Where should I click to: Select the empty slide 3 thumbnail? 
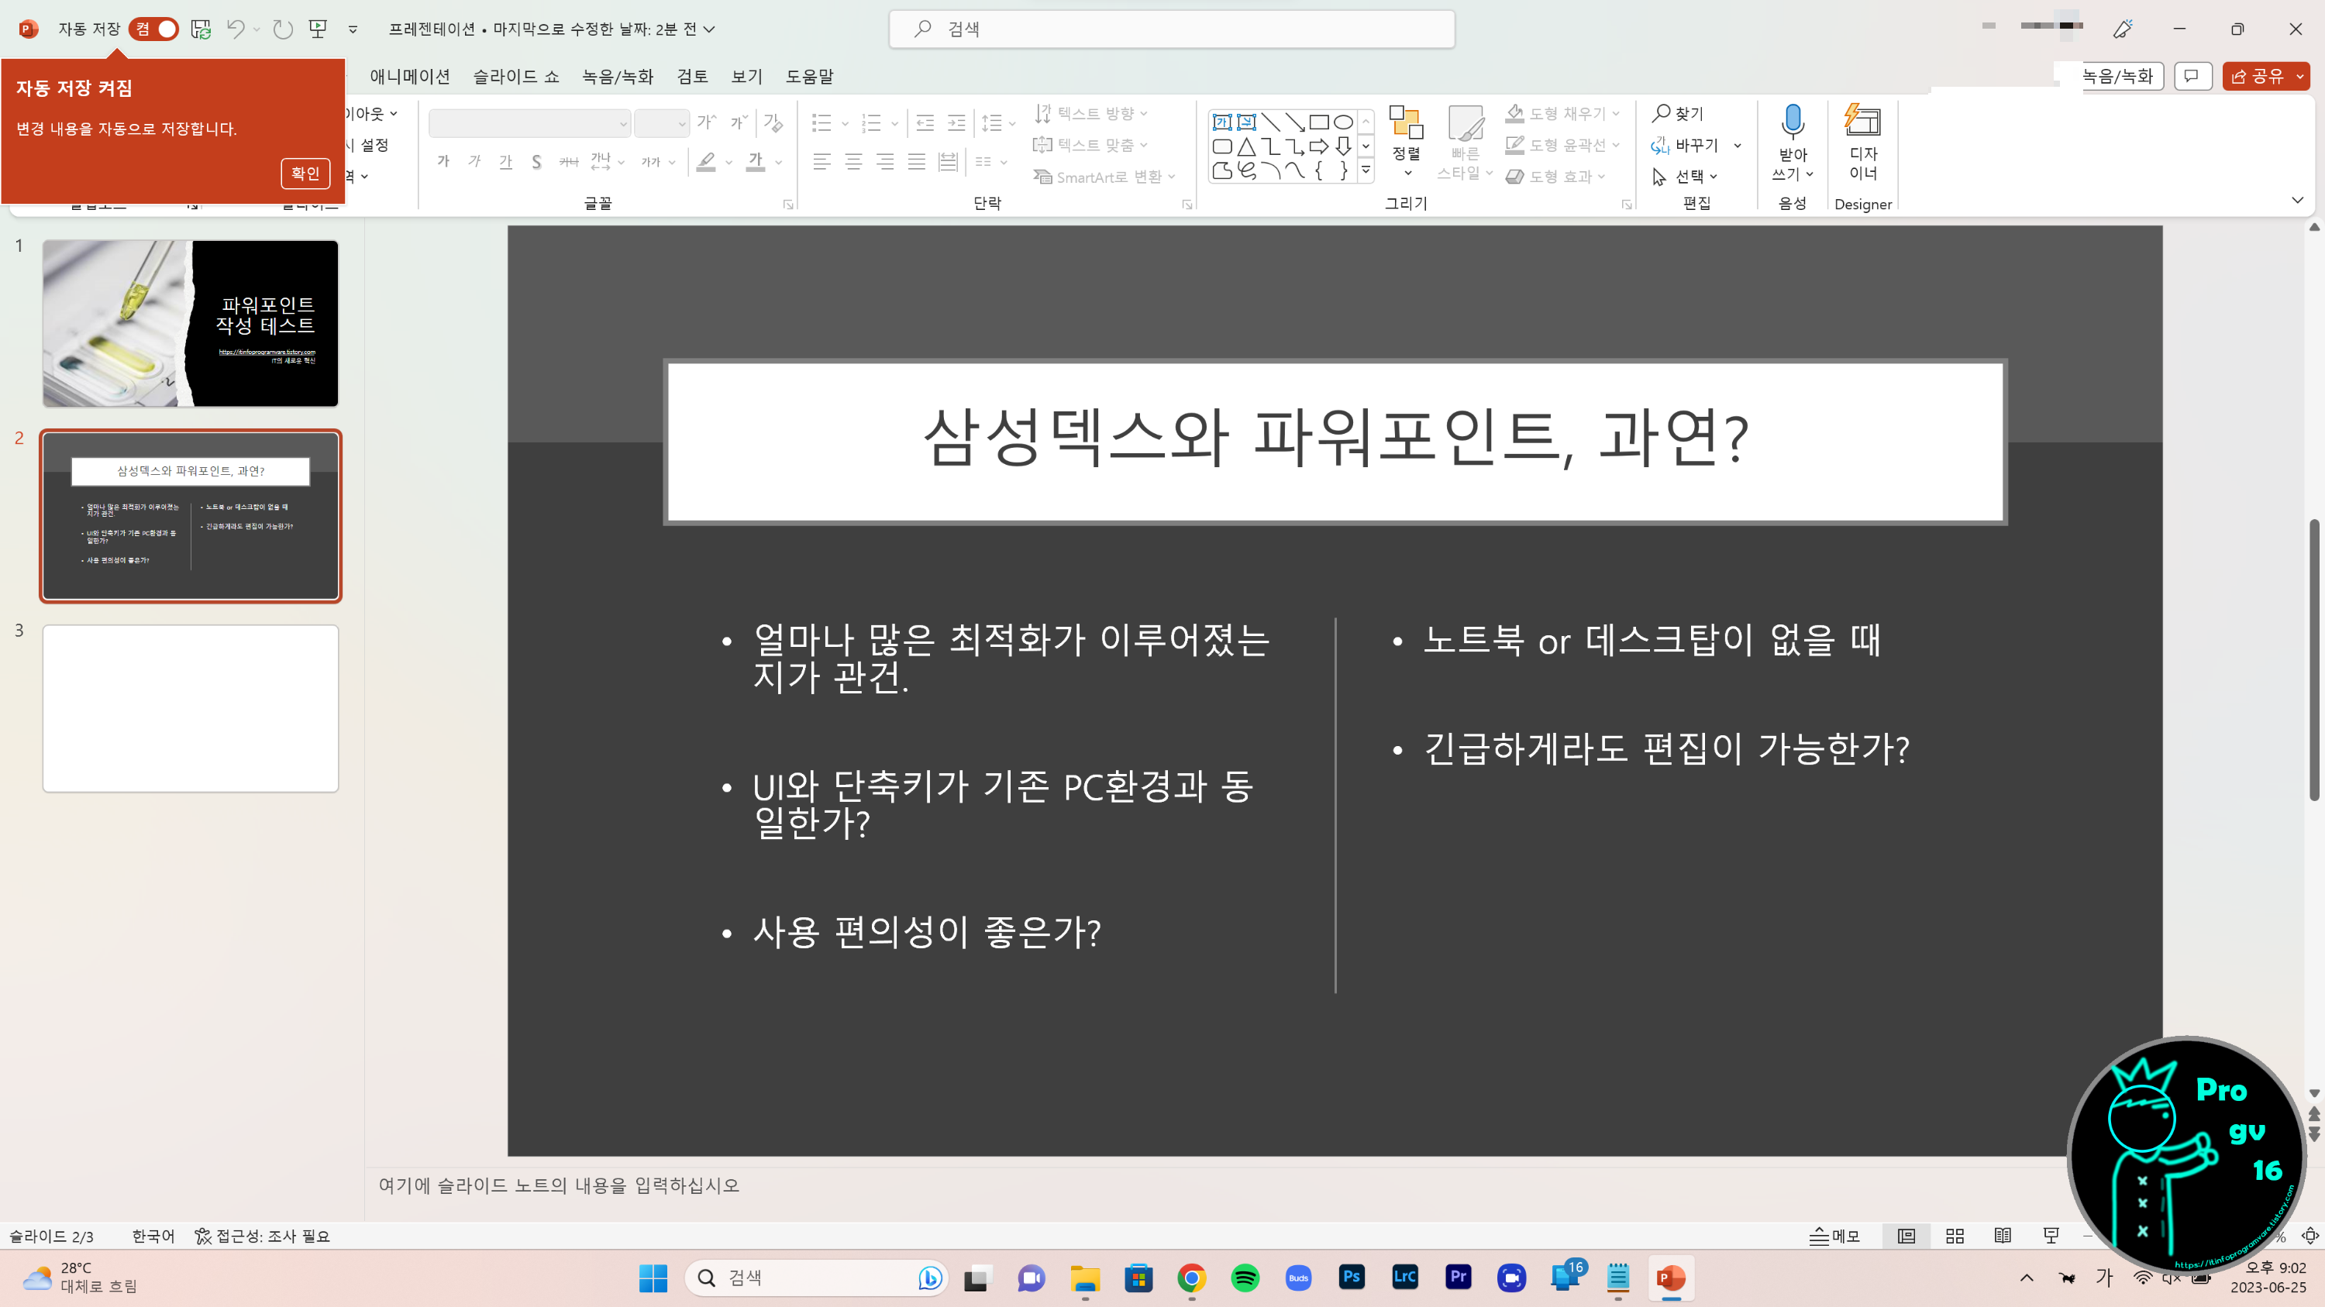pyautogui.click(x=191, y=707)
